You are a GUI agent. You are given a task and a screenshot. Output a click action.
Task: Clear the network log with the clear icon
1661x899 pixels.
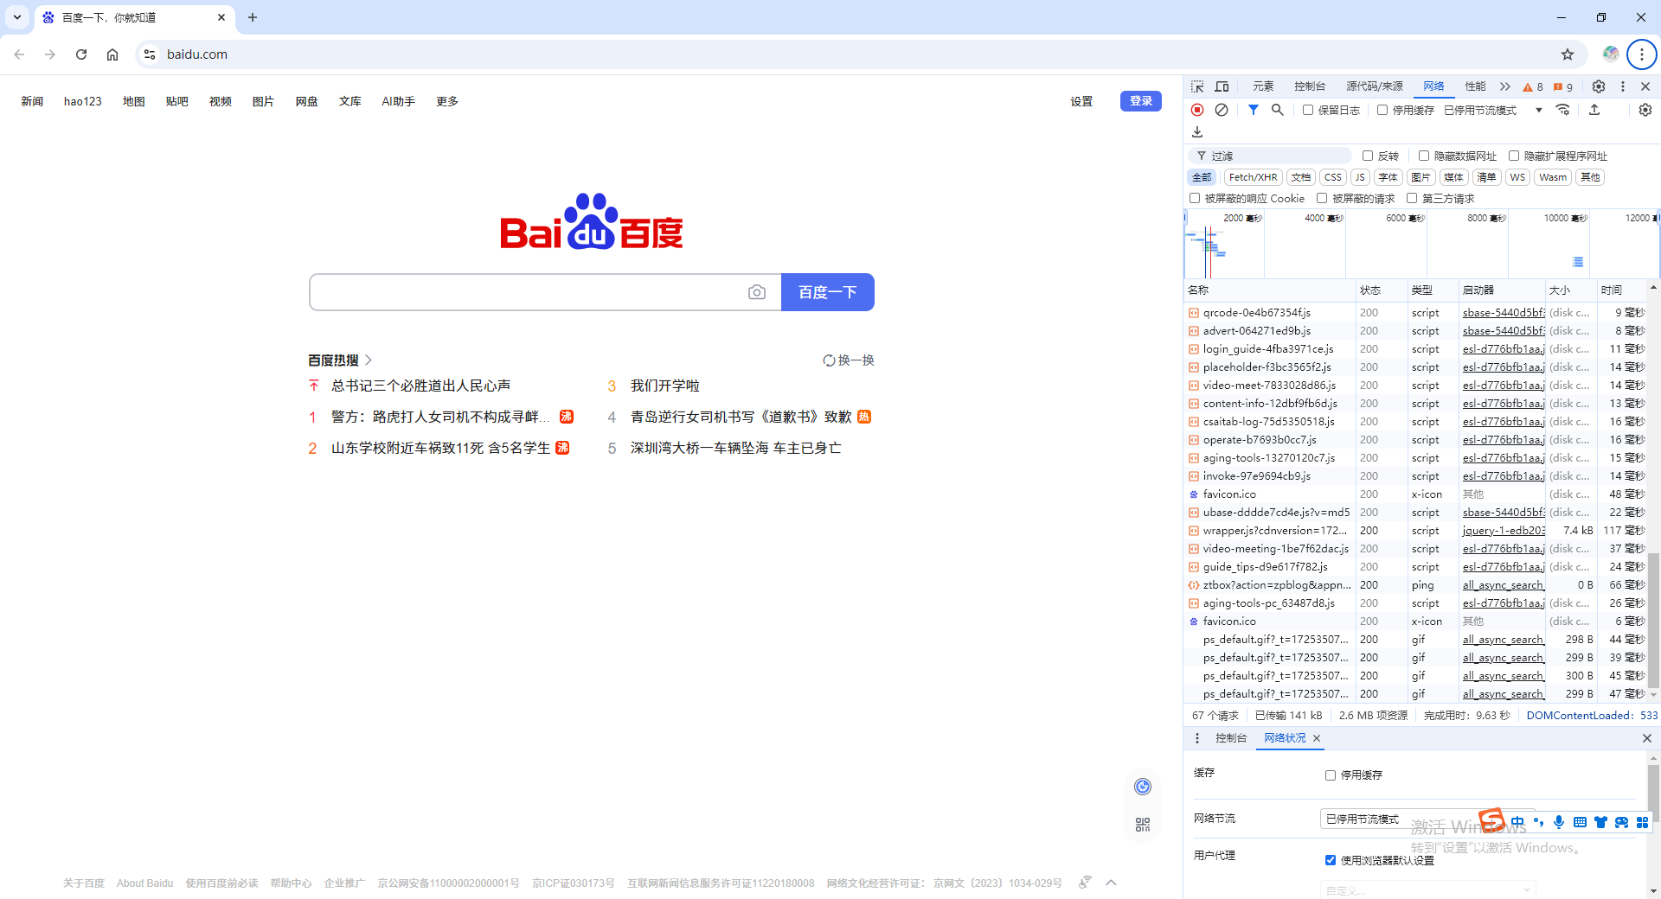click(x=1222, y=110)
